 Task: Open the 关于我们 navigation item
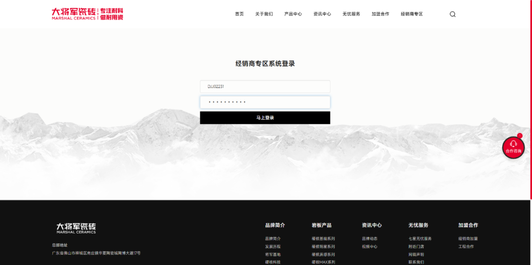tap(264, 14)
